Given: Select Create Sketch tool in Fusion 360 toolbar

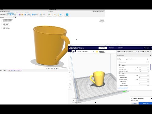Looking at the screenshot, I should (8, 15).
